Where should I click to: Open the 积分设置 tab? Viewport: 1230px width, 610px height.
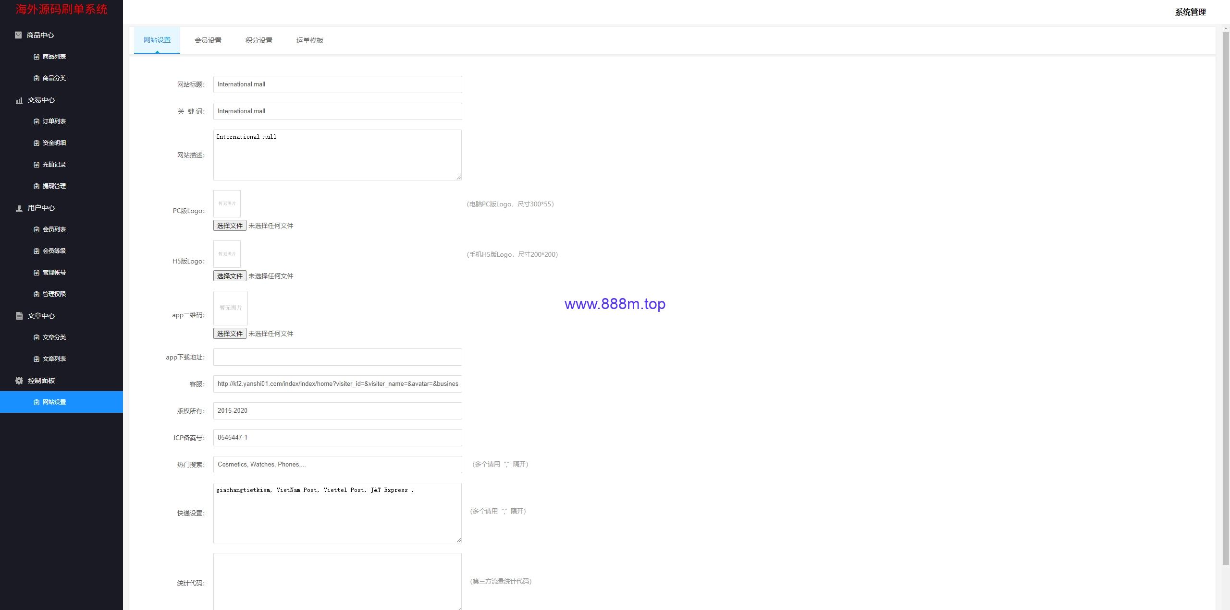[259, 40]
